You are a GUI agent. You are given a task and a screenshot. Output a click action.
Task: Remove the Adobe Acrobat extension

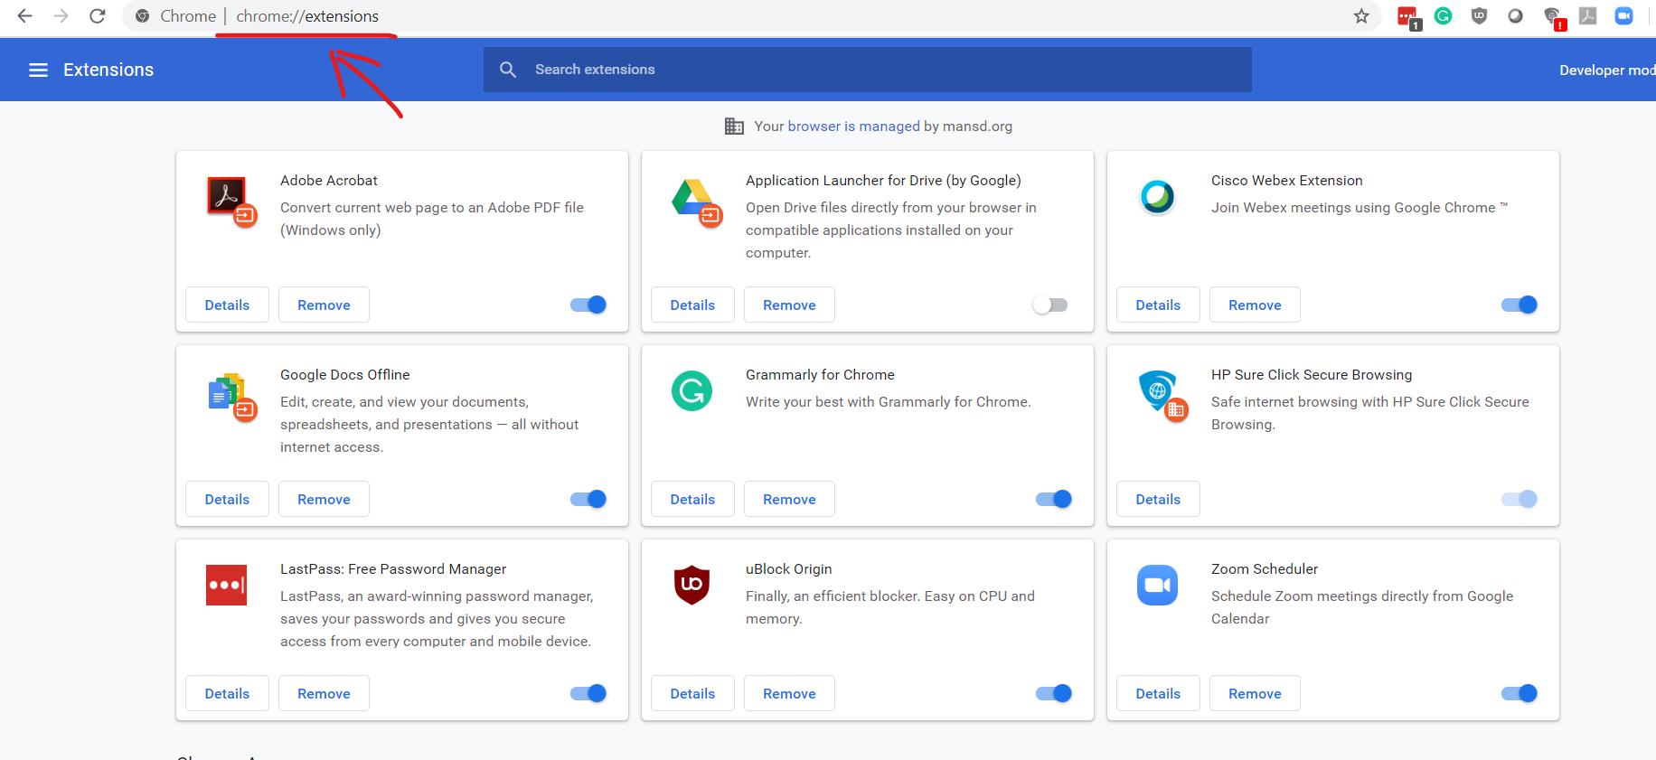(324, 305)
